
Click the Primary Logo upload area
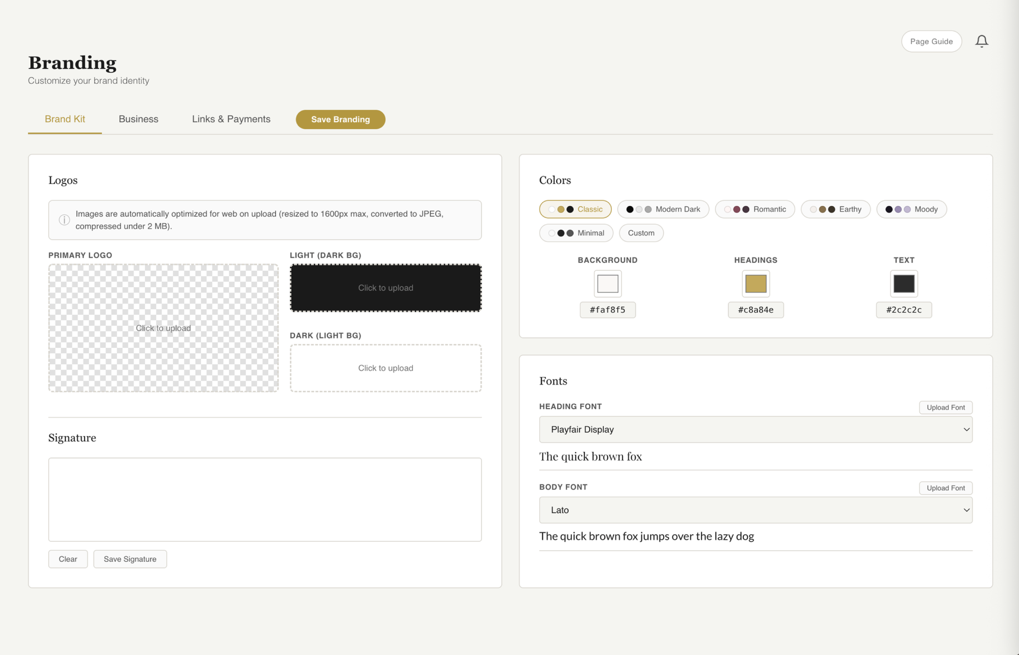(163, 327)
